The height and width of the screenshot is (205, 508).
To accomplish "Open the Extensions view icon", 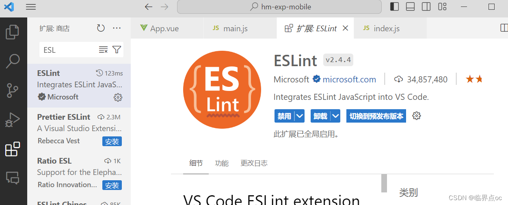I will 13,149.
